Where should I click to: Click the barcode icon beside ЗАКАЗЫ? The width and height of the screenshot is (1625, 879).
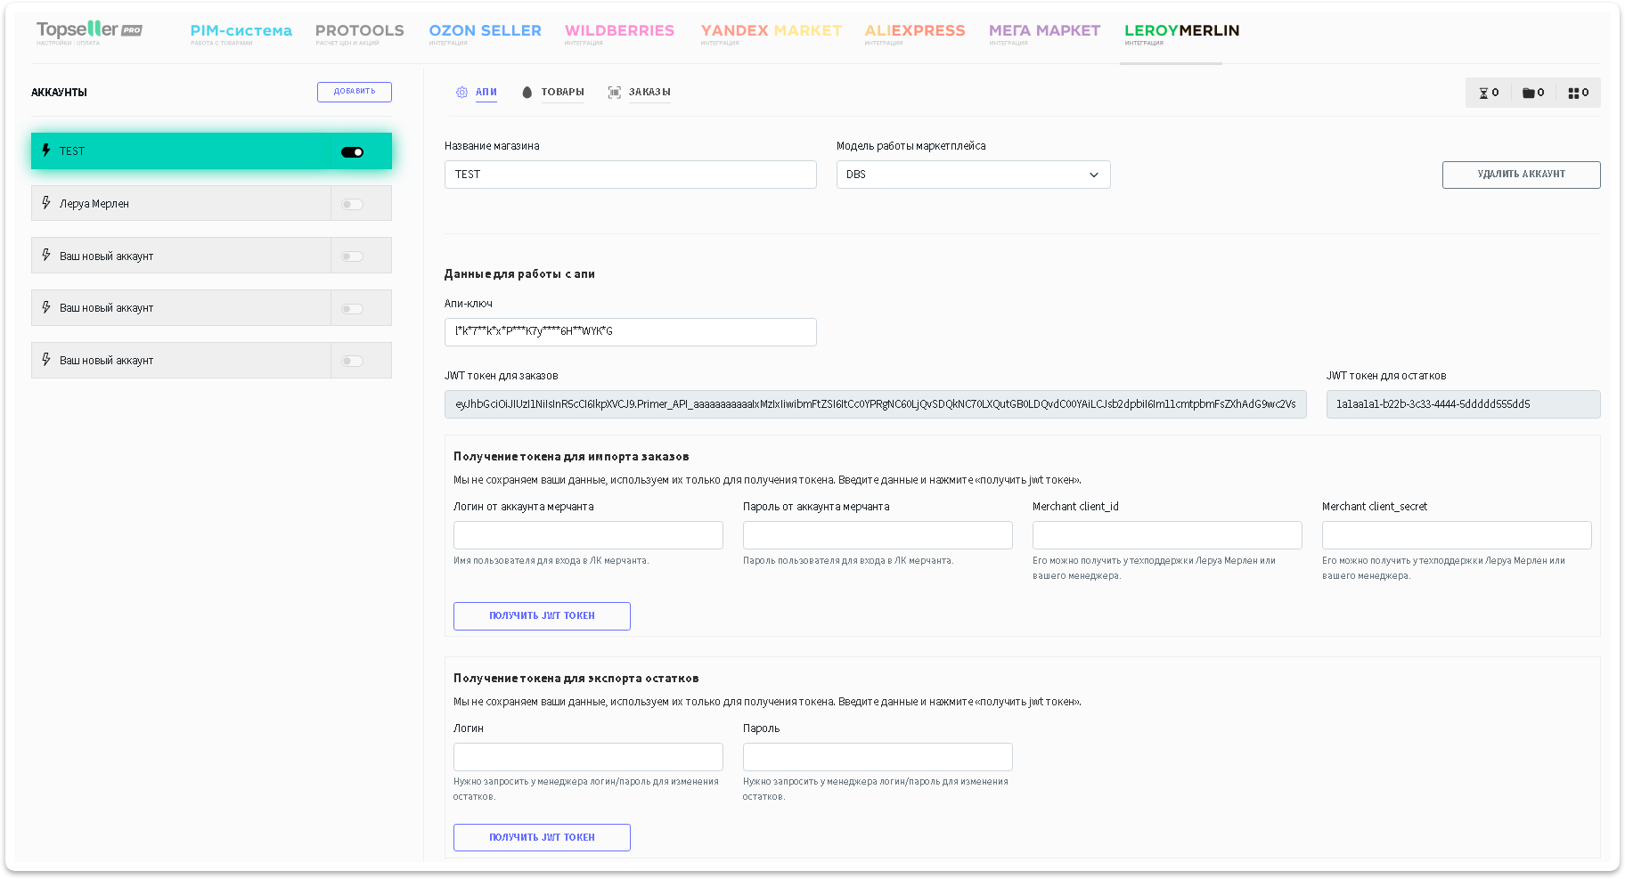(x=614, y=93)
